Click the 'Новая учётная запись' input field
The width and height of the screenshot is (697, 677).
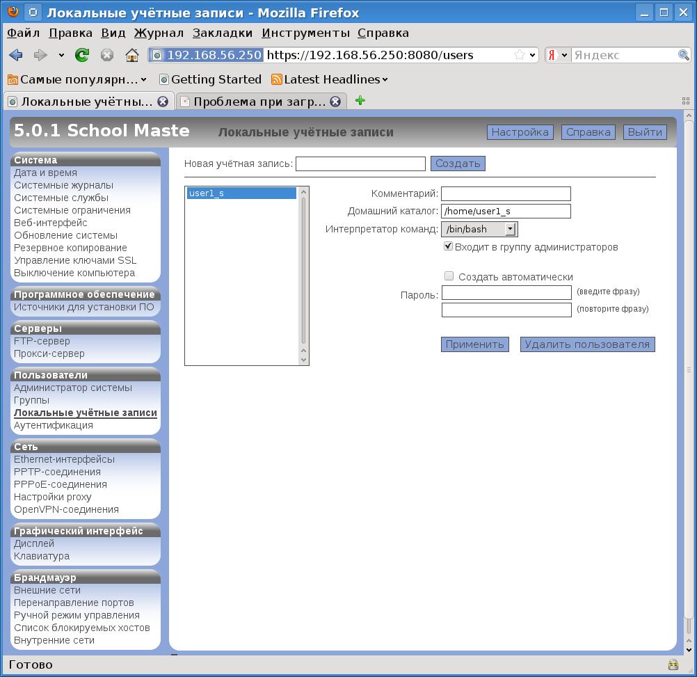point(360,164)
